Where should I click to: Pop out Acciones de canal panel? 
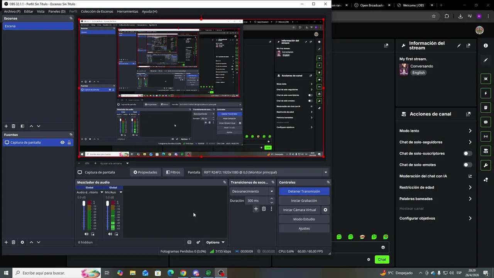[x=468, y=114]
